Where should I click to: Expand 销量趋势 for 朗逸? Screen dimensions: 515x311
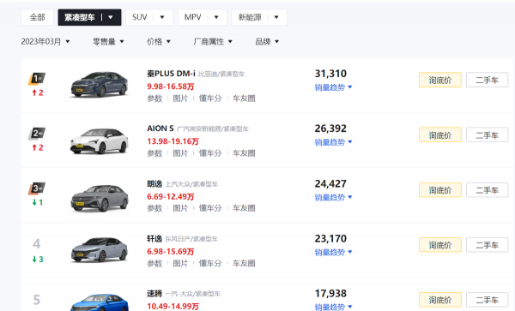tap(333, 197)
